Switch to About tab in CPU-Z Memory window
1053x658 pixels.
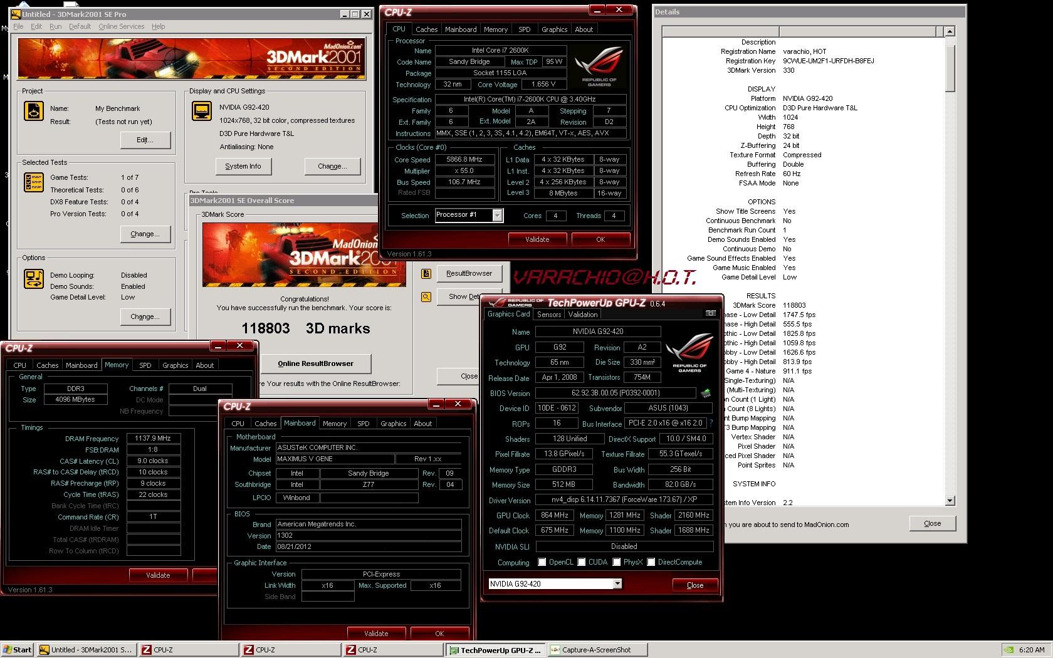[x=204, y=365]
